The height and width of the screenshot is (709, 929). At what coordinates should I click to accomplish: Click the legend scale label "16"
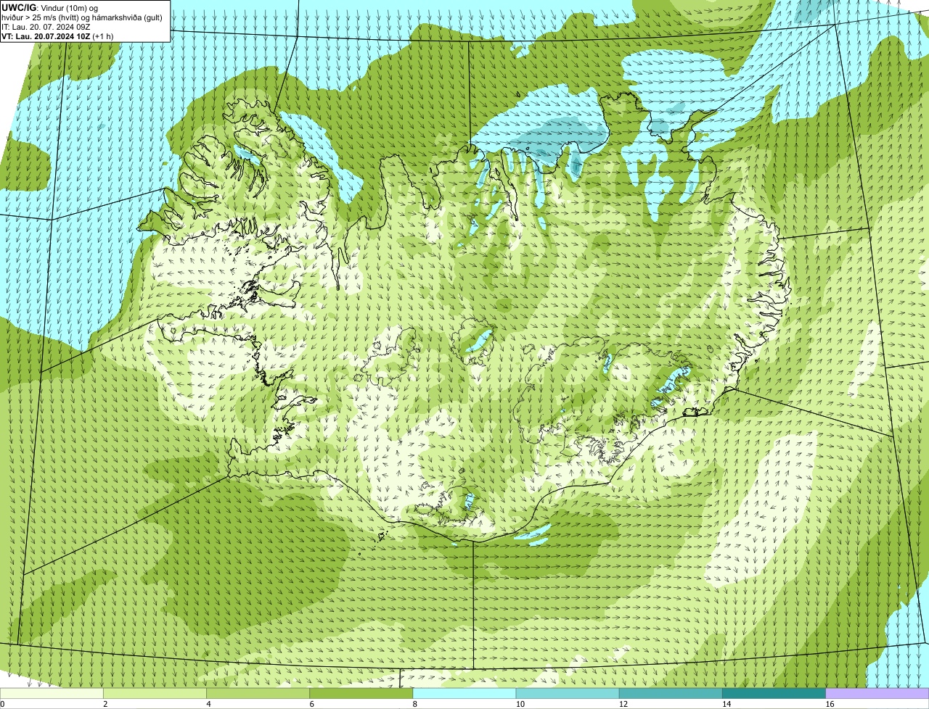click(x=830, y=704)
